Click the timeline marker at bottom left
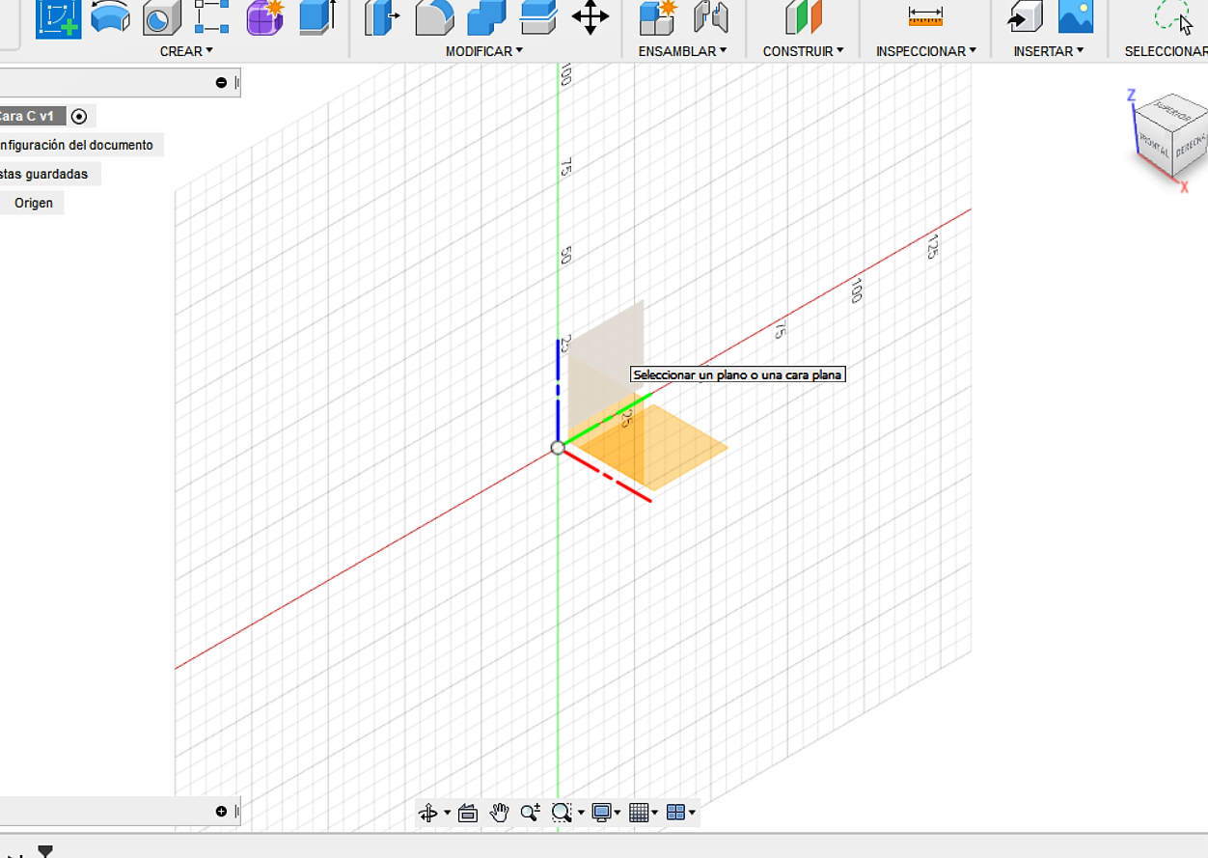The width and height of the screenshot is (1208, 858). tap(44, 851)
